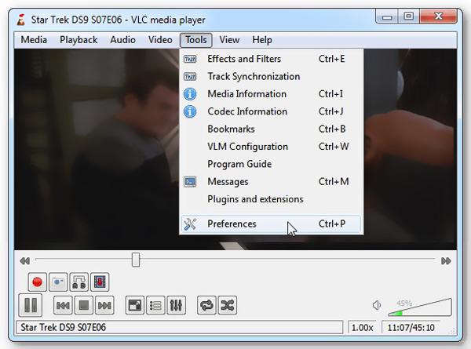Open Program Guide from the menu
The width and height of the screenshot is (471, 349).
click(272, 164)
